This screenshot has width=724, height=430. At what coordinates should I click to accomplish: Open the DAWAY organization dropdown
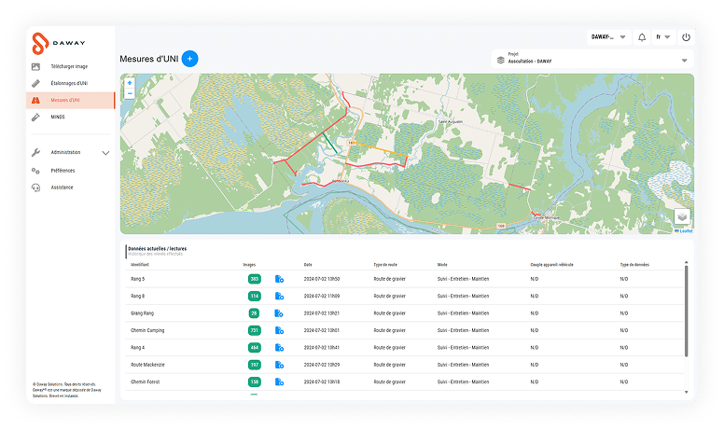(x=608, y=37)
